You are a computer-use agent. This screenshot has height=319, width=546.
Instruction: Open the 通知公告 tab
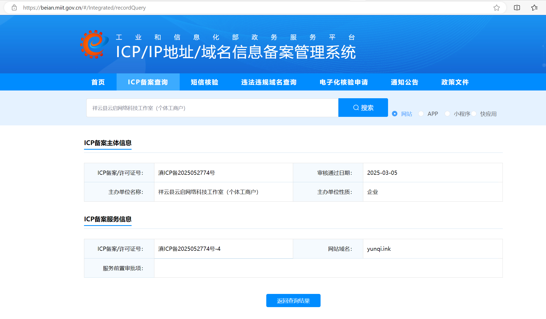click(x=404, y=82)
